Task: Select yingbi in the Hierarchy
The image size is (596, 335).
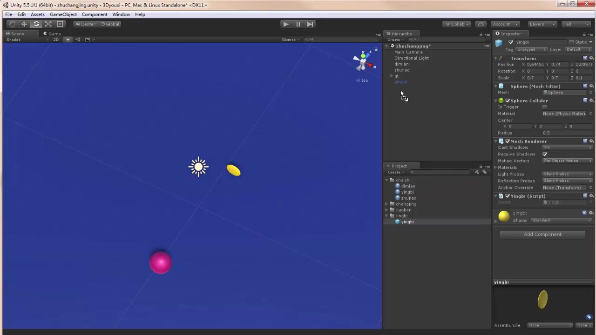Action: pos(401,82)
